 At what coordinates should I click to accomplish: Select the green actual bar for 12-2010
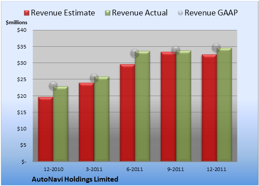tap(61, 124)
